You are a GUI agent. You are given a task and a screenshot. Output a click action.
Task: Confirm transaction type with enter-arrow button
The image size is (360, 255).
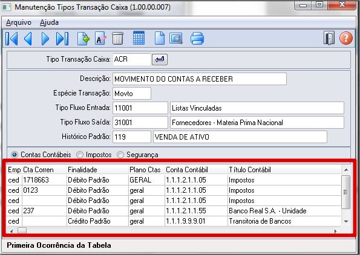160,60
